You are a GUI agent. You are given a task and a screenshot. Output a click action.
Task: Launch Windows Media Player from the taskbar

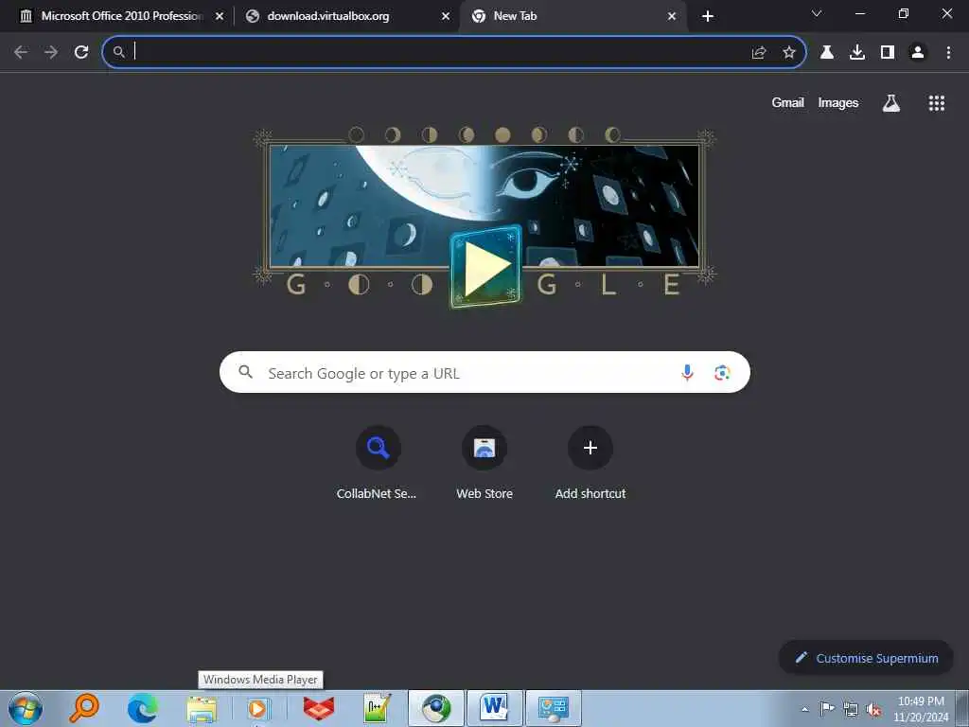coord(259,708)
